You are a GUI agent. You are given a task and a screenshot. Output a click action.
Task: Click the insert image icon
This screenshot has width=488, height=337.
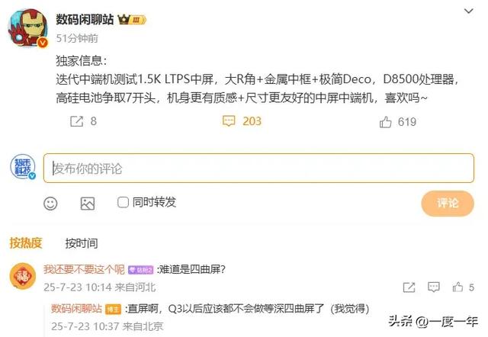pos(88,204)
